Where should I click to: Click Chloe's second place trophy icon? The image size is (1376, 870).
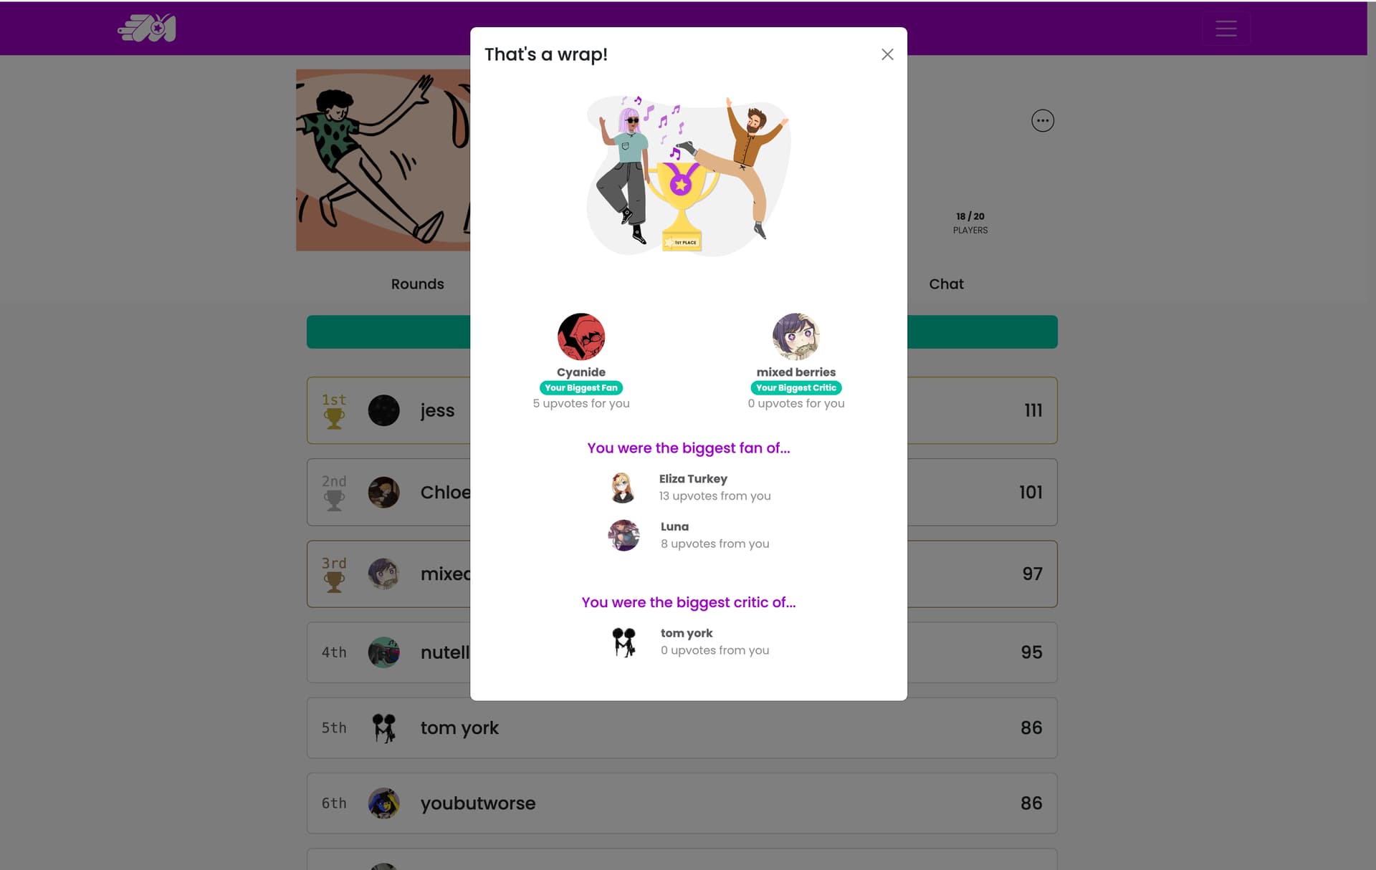click(334, 501)
